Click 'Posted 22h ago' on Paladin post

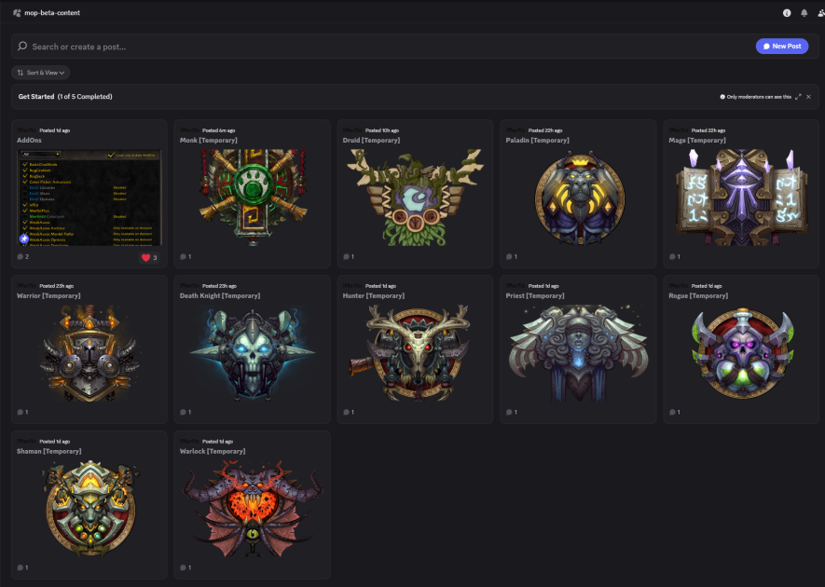tap(545, 130)
